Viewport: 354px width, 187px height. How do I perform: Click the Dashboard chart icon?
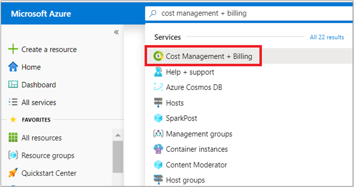click(x=13, y=85)
